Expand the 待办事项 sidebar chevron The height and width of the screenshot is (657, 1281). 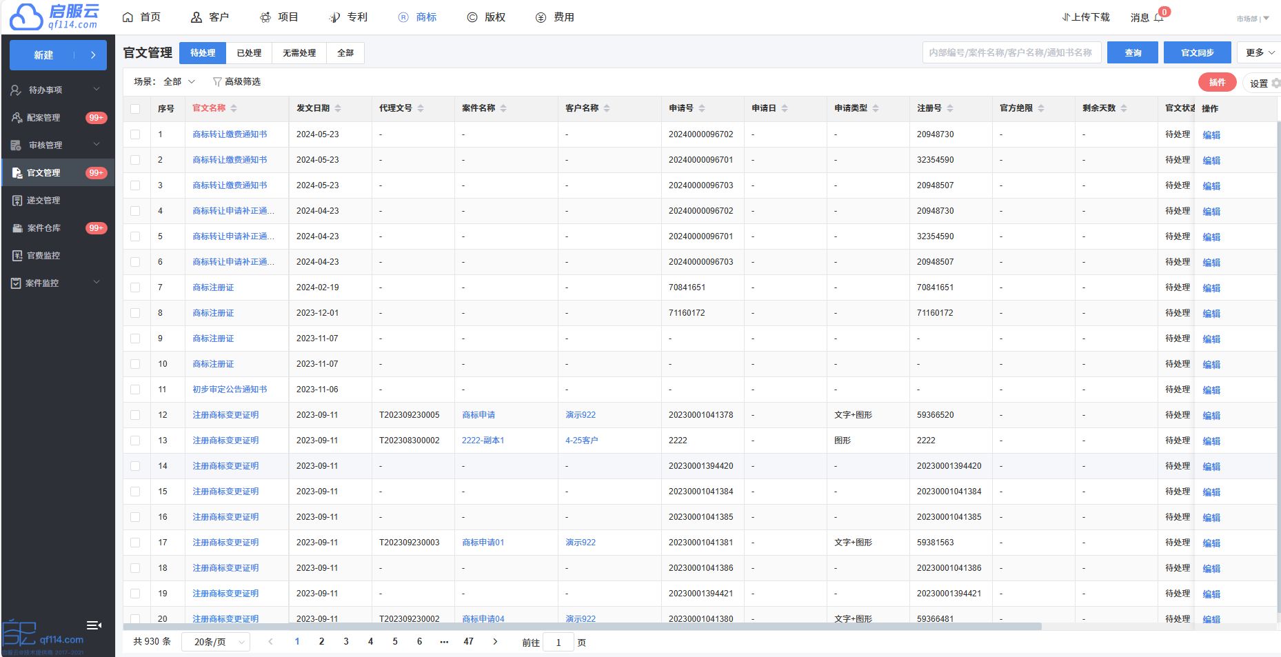tap(97, 89)
